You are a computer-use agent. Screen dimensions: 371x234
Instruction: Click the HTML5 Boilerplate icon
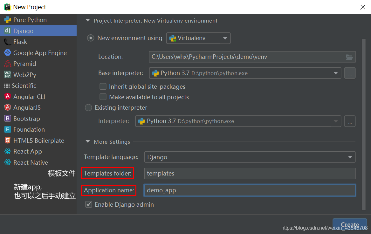(8, 140)
